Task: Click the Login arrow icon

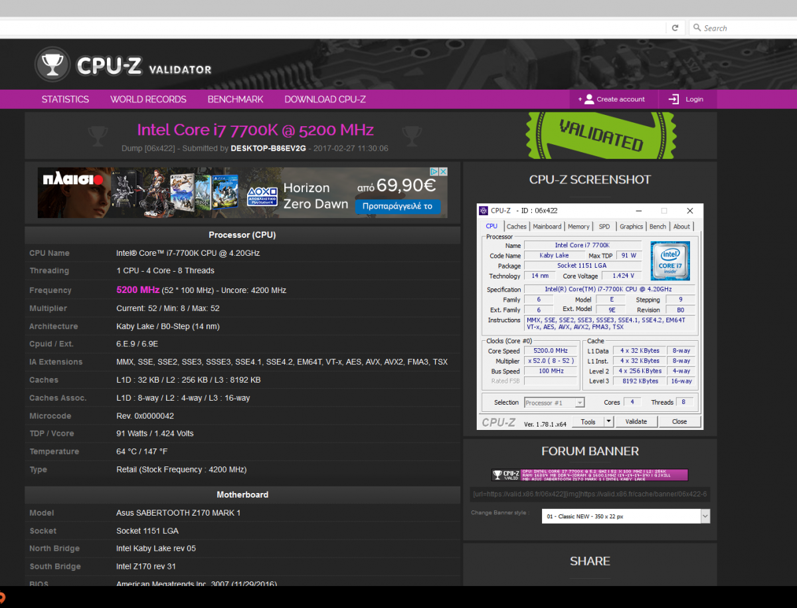Action: pyautogui.click(x=673, y=99)
